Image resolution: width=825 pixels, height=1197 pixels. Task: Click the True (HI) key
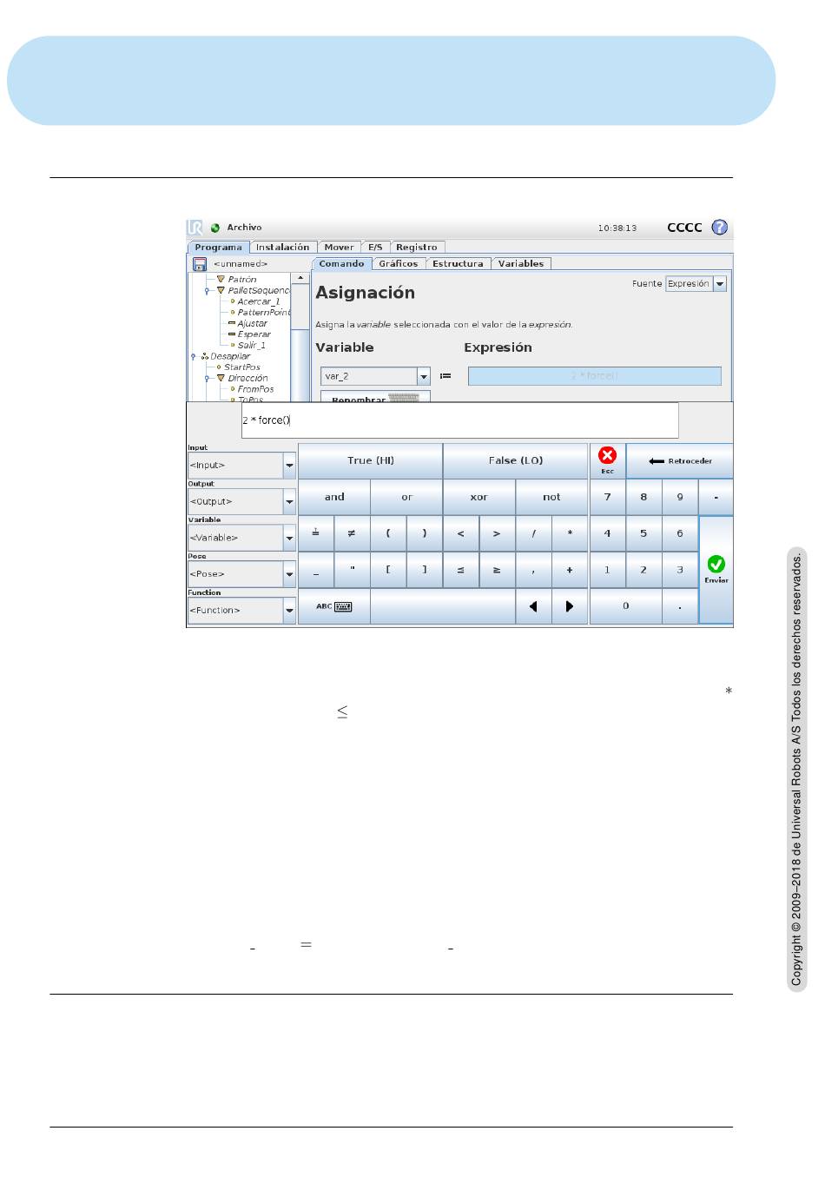pyautogui.click(x=371, y=461)
